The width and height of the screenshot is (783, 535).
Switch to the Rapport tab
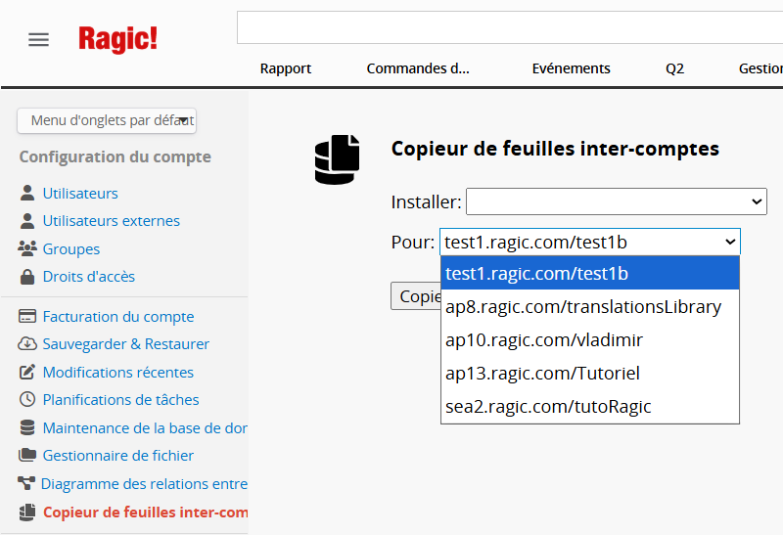point(286,68)
